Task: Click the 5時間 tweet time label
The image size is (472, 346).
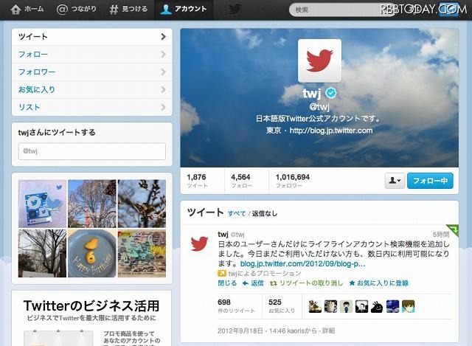Action: pos(441,235)
